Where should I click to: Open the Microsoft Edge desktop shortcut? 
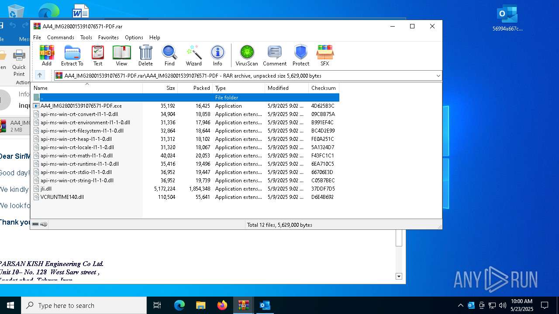point(48,10)
